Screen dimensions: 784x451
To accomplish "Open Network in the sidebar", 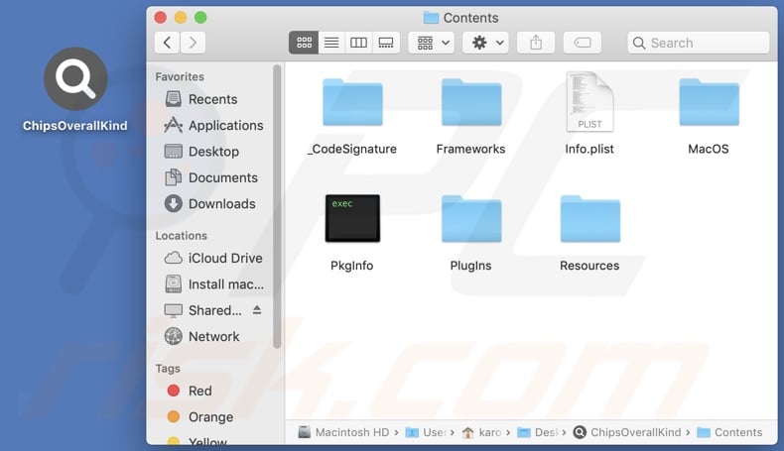I will 202,337.
